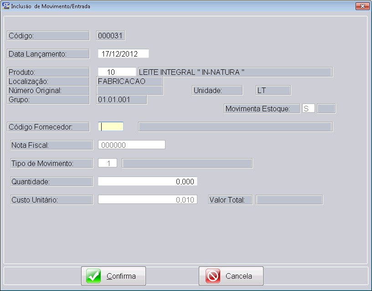Select the Custo Unitário value field
The image size is (372, 291).
point(147,200)
